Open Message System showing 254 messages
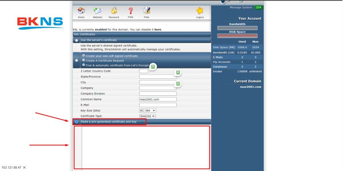 241,7
